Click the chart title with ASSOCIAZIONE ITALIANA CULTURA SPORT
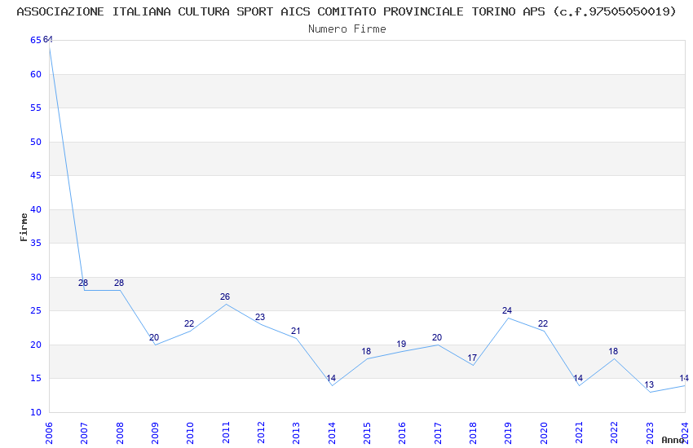This screenshot has height=448, width=693. tap(346, 11)
